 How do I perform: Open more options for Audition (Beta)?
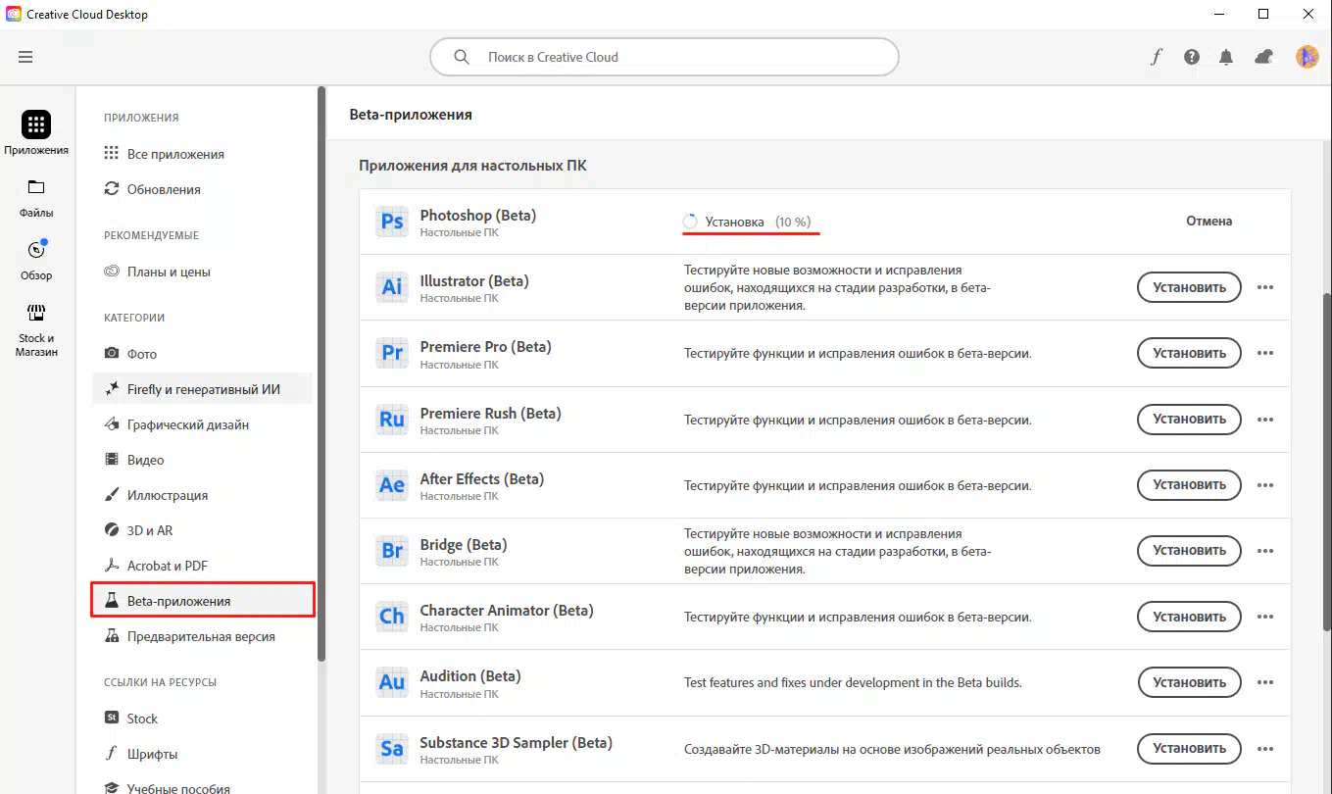pyautogui.click(x=1265, y=682)
